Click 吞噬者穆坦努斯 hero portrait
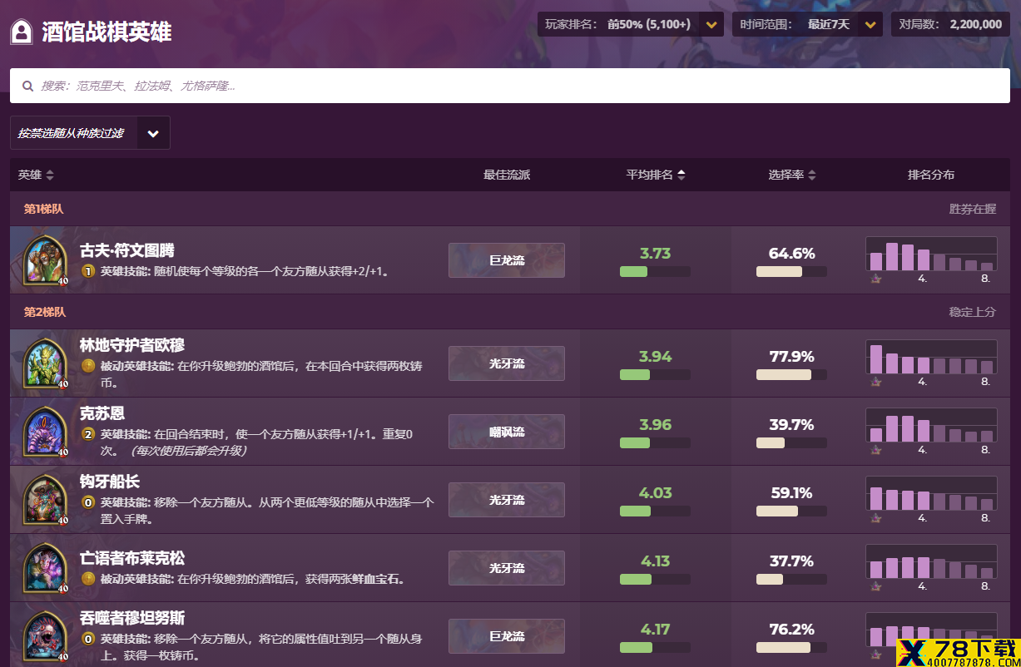The height and width of the screenshot is (667, 1021). pyautogui.click(x=45, y=636)
